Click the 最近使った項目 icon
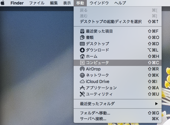The width and height of the screenshot is (170, 125). coord(82,31)
